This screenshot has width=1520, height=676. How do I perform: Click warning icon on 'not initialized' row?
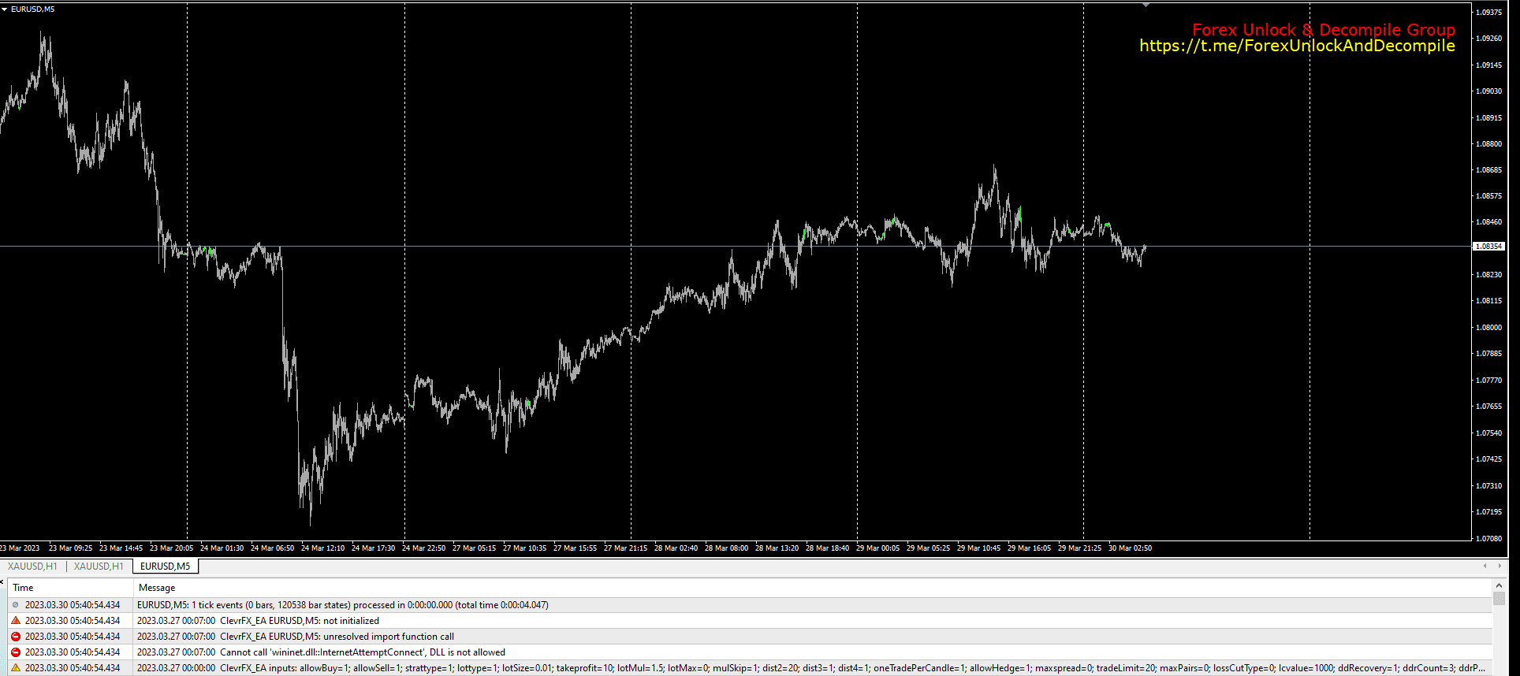click(16, 621)
